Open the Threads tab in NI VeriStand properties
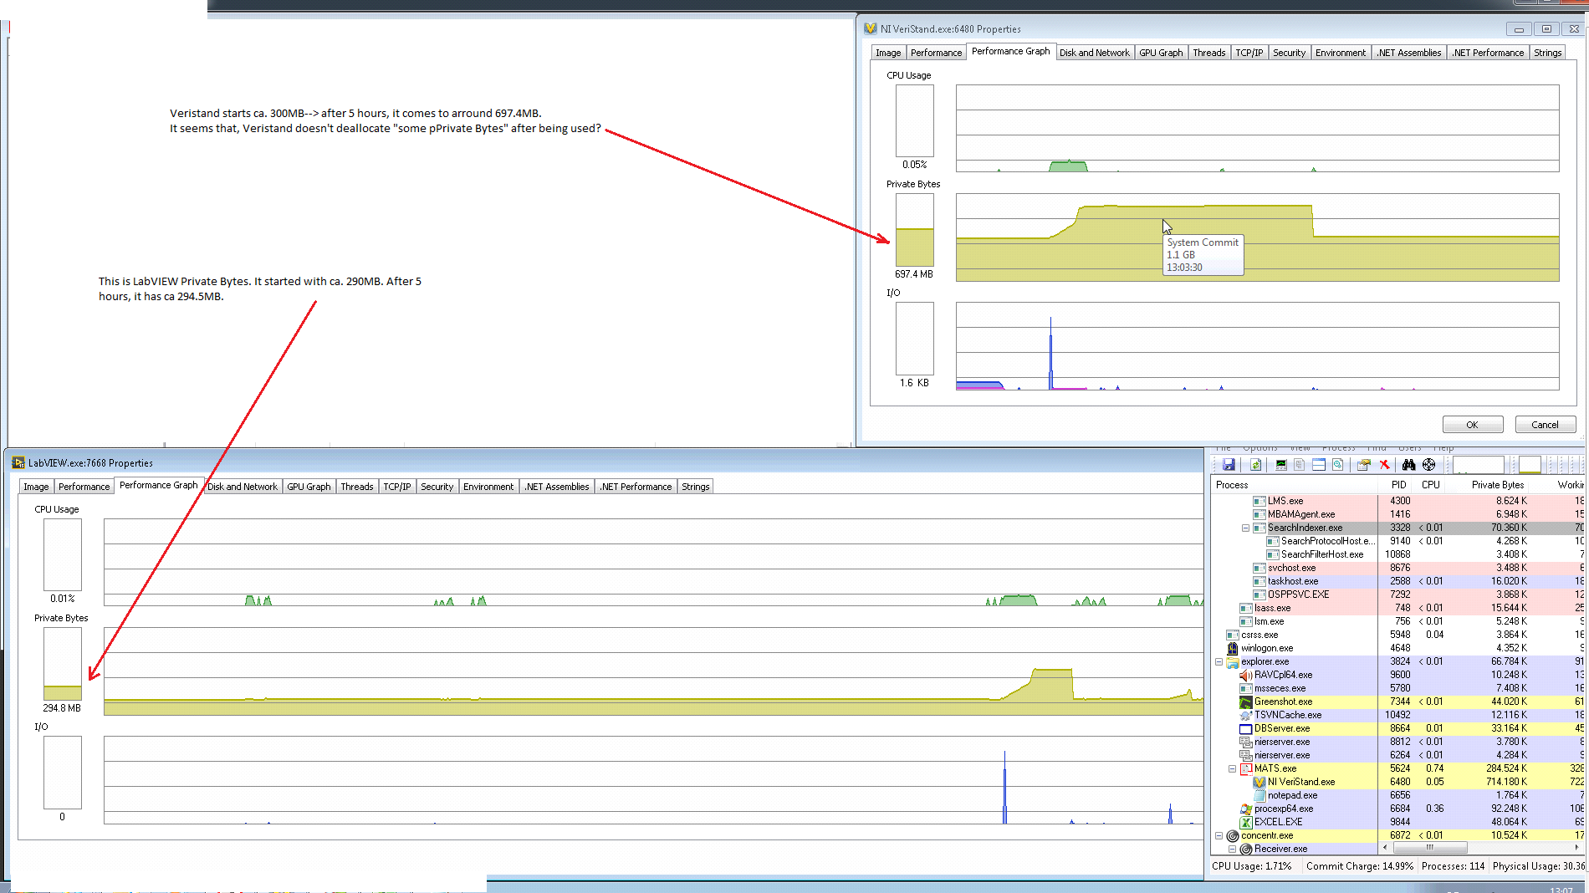The height and width of the screenshot is (893, 1589). tap(1208, 53)
